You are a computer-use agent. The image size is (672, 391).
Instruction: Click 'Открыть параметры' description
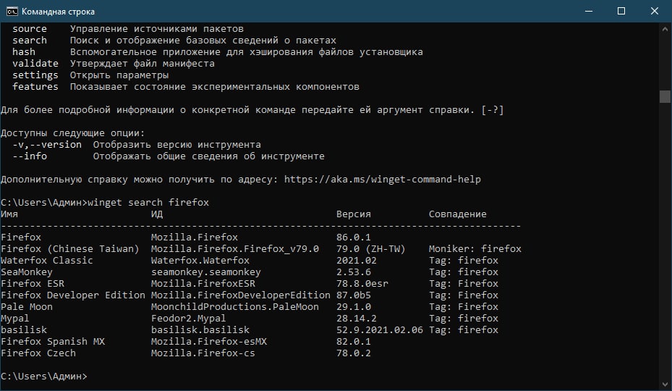pos(119,75)
